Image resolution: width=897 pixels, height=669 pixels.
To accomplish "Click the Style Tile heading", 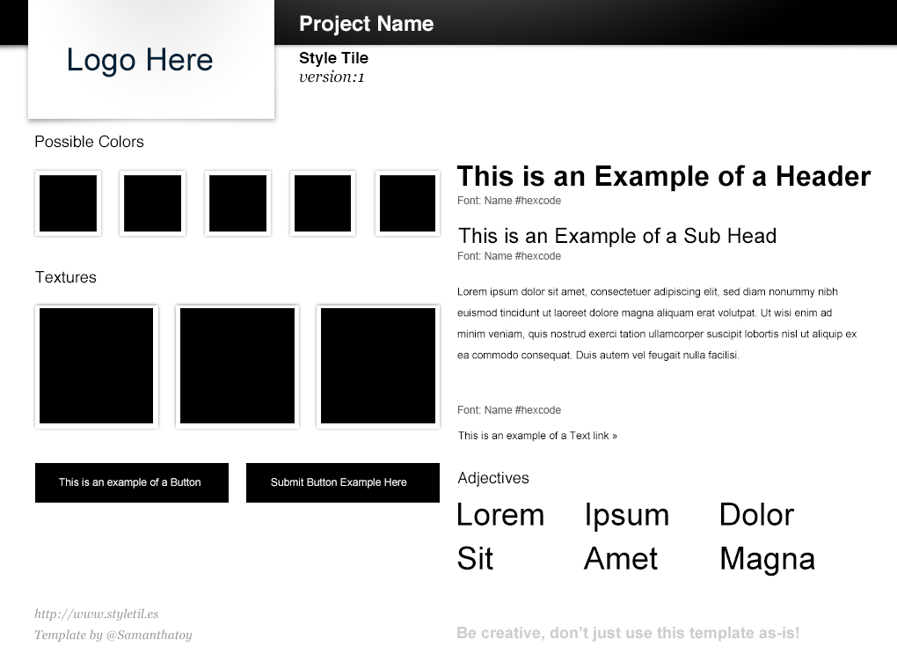I will pyautogui.click(x=333, y=58).
